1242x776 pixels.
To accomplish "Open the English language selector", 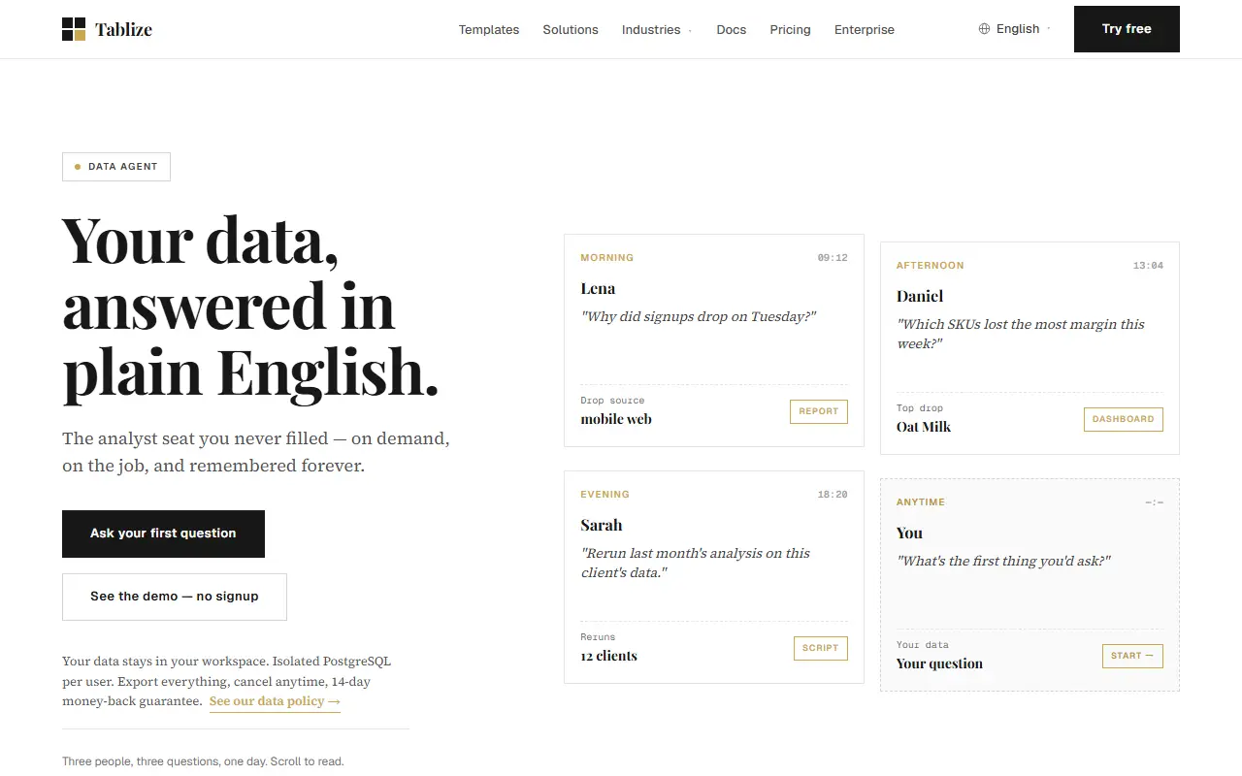I will point(1014,29).
